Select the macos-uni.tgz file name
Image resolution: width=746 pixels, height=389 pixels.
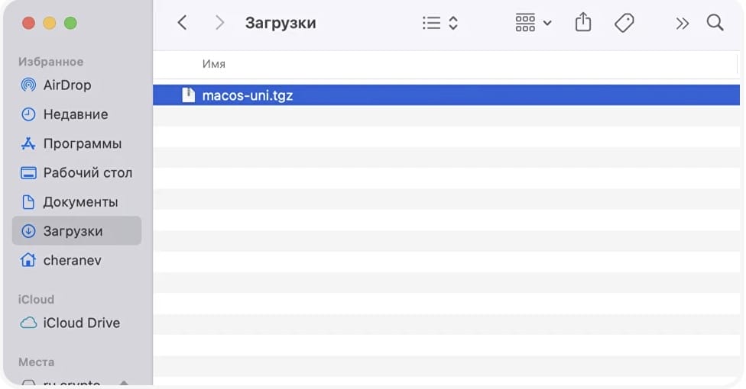pos(247,95)
